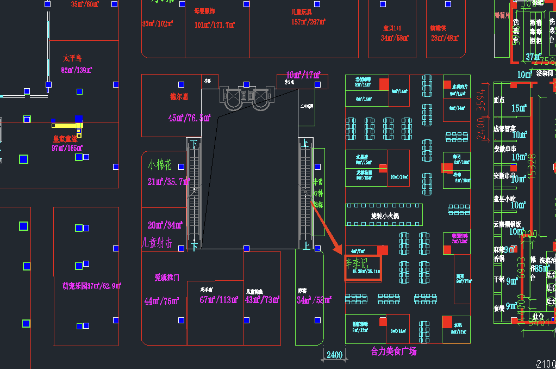Screen dimensions: 556x369
Task: Select the 43㎡/73㎡ area annotation
Action: tap(262, 300)
